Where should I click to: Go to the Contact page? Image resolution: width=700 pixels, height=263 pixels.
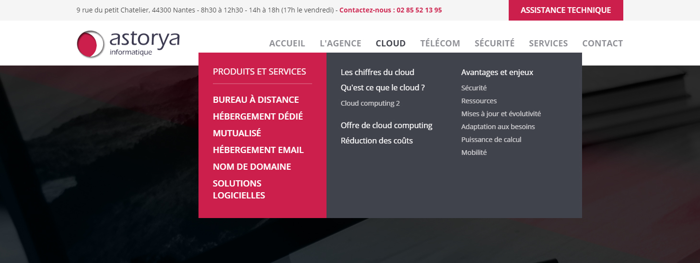click(x=603, y=44)
